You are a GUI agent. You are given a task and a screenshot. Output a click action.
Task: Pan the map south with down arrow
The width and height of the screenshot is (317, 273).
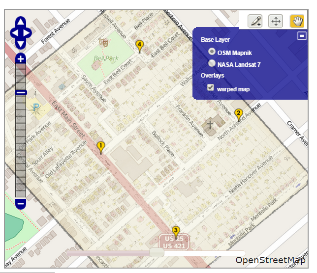21,44
